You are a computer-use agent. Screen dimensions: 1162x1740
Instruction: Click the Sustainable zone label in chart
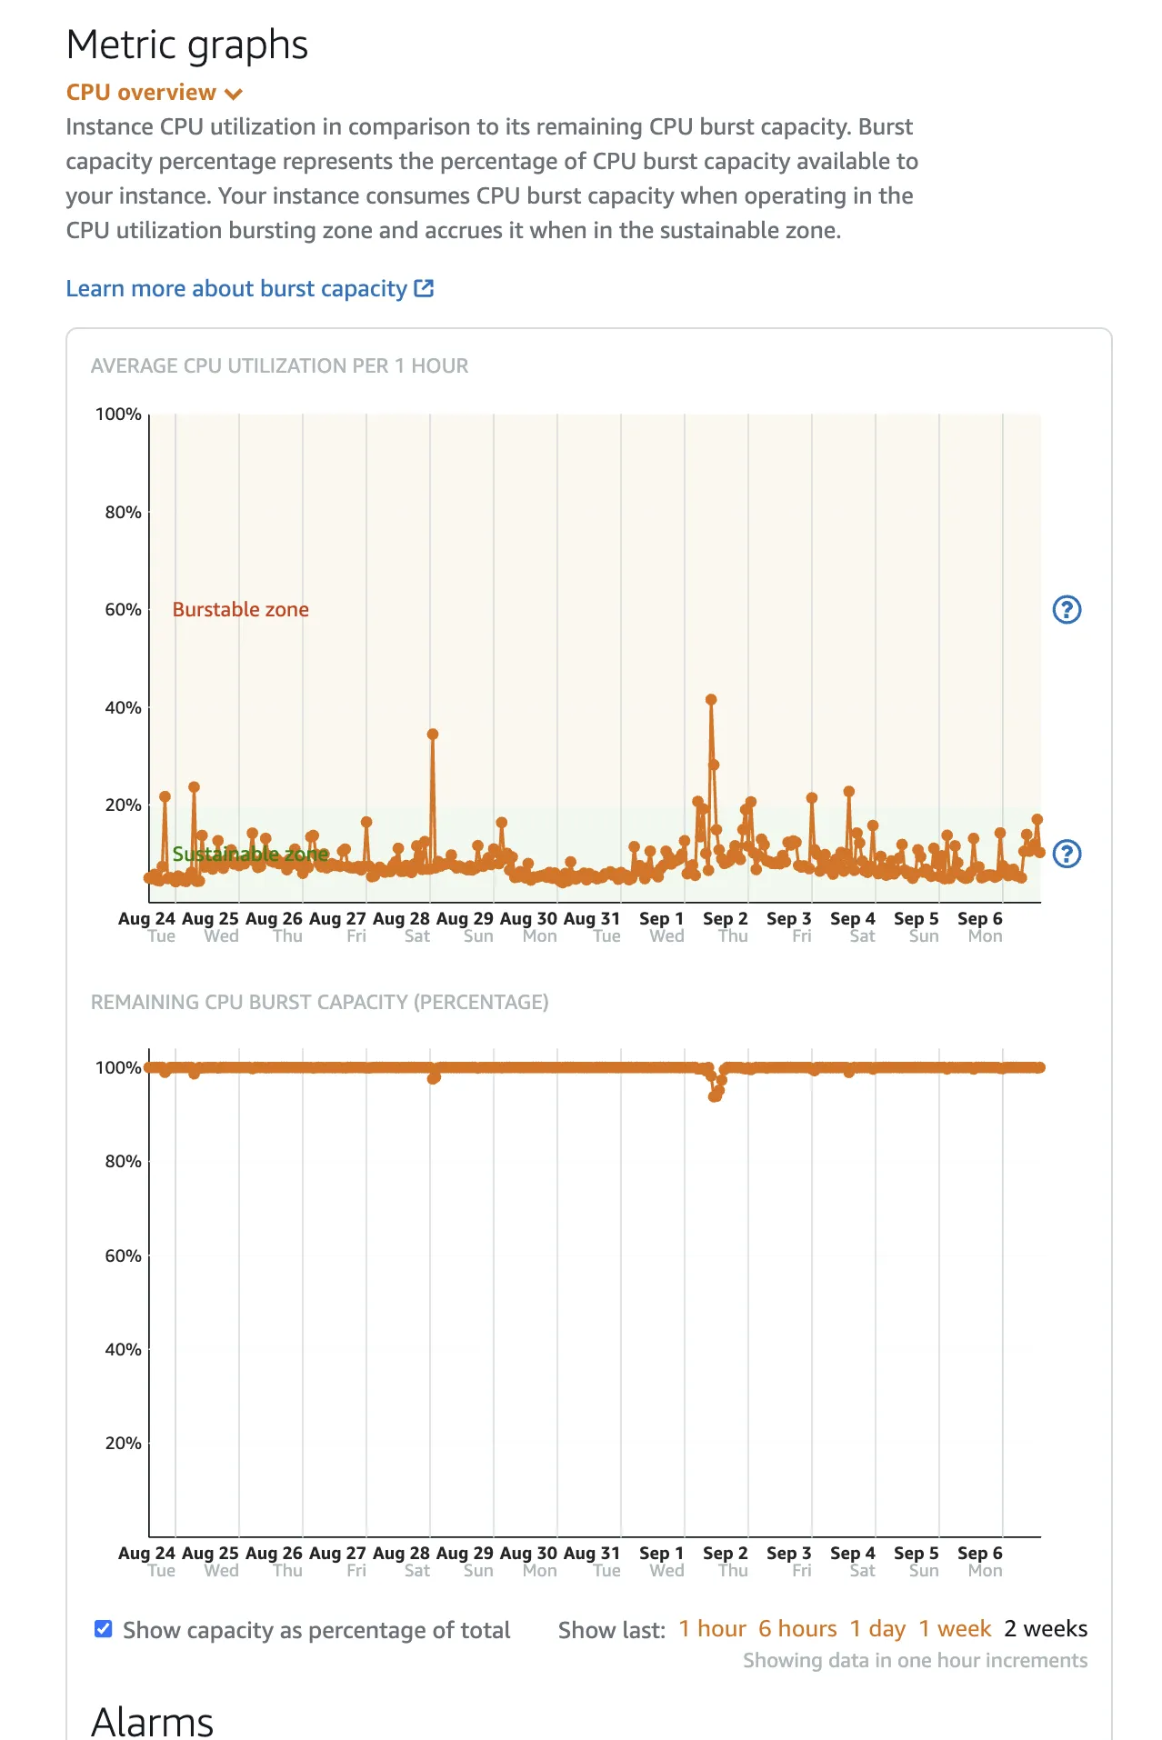(250, 855)
